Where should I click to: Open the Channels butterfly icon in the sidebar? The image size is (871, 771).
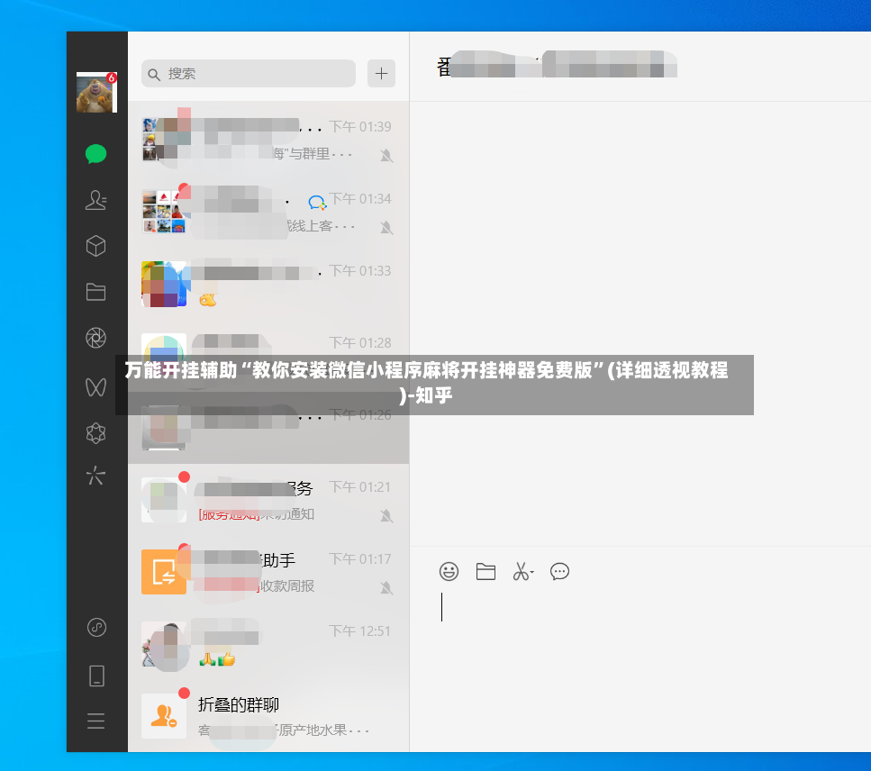(96, 386)
